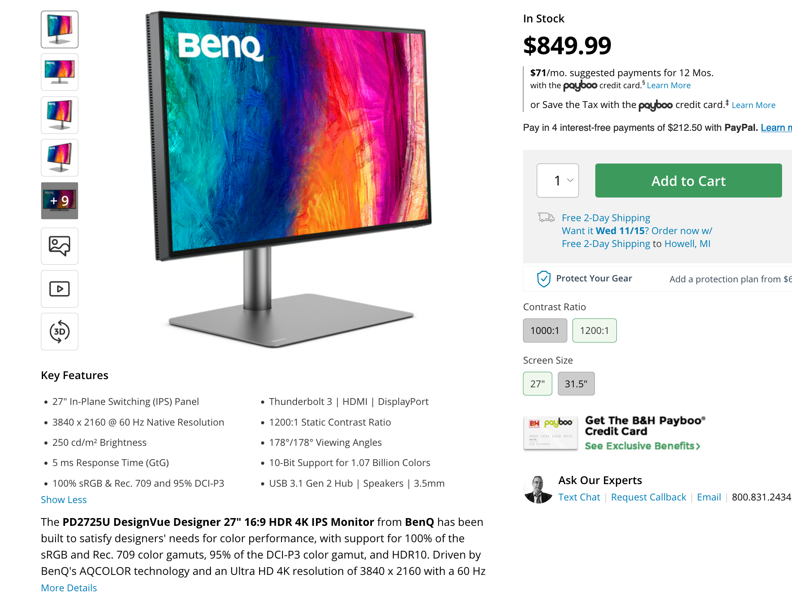Click the Payboo credit card image
Screen dimensions: 792x599
pyautogui.click(x=551, y=433)
